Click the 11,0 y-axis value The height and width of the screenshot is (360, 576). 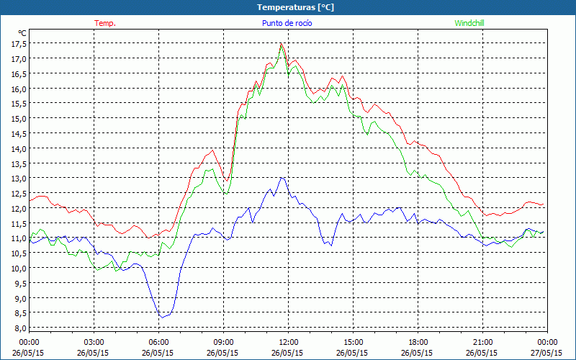(19, 238)
